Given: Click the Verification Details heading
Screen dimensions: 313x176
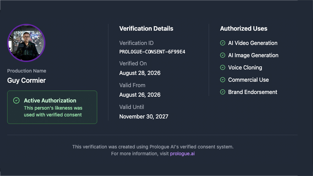Looking at the screenshot, I should point(146,29).
